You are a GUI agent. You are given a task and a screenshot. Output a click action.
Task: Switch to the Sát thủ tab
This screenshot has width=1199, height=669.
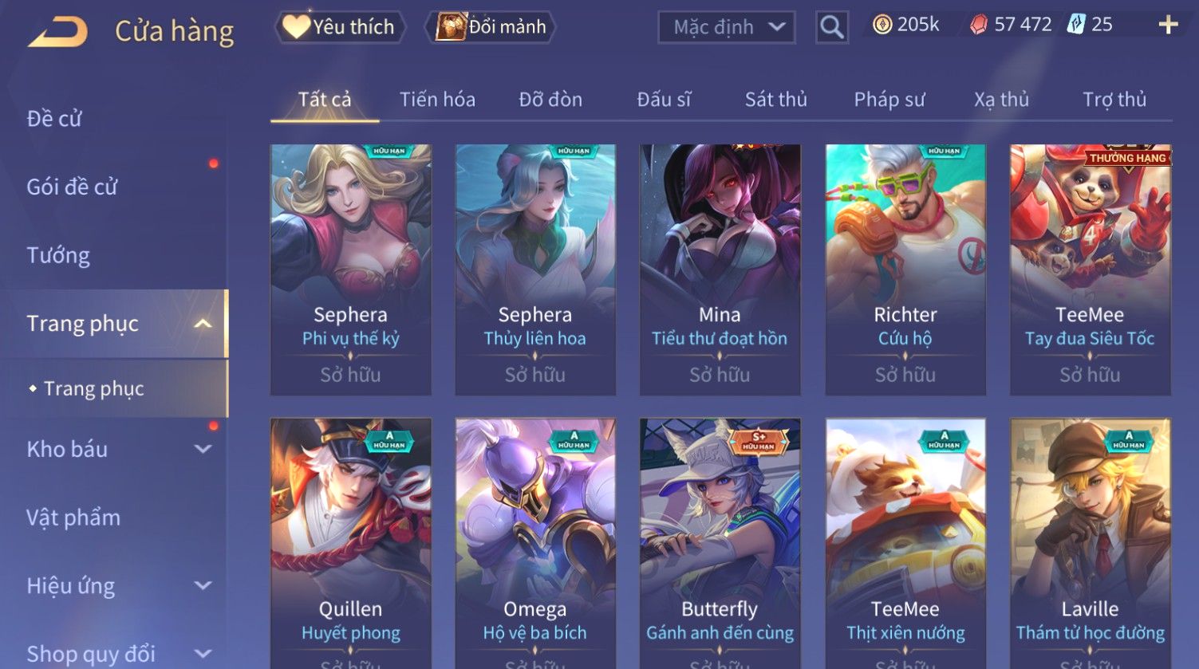(x=775, y=100)
